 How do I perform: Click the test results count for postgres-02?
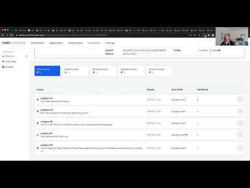pyautogui.click(x=197, y=100)
